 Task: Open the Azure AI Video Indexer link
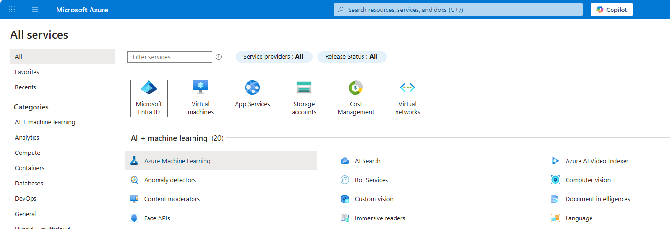[x=597, y=161]
